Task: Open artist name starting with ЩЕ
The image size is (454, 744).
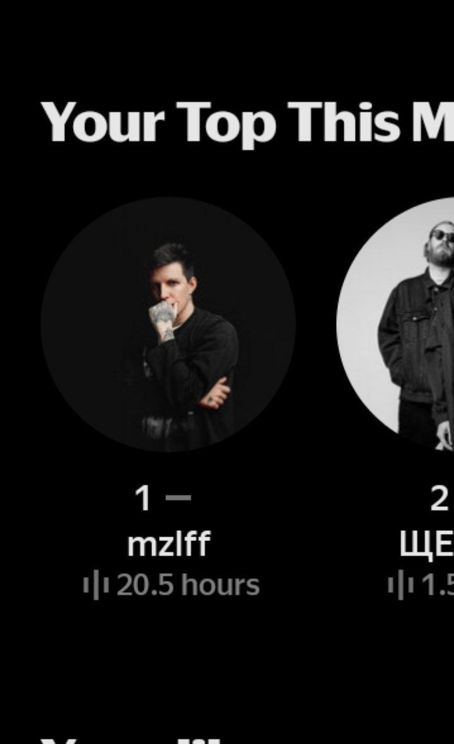Action: 426,545
